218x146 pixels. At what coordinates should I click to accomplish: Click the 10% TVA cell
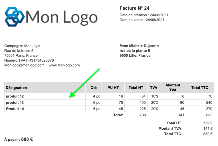coord(155,96)
